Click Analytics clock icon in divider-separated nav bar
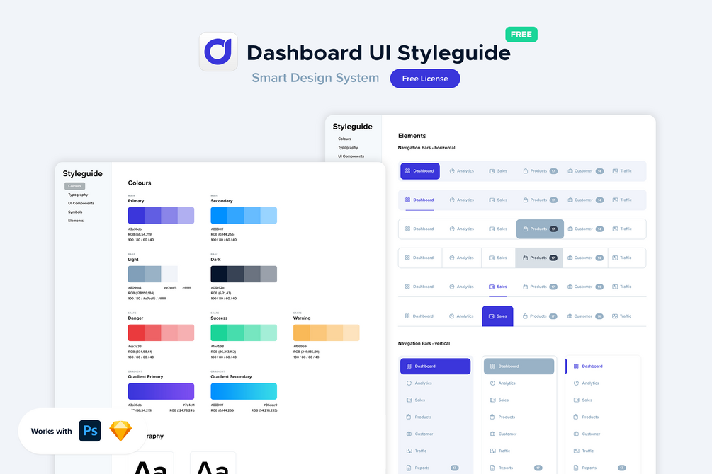712x474 pixels. [452, 258]
